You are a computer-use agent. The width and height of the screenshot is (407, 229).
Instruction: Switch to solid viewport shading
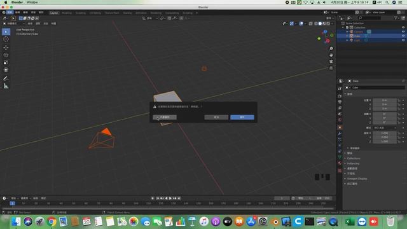320,24
